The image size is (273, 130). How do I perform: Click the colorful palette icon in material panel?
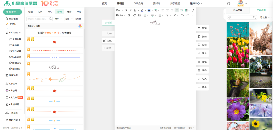click(80, 26)
